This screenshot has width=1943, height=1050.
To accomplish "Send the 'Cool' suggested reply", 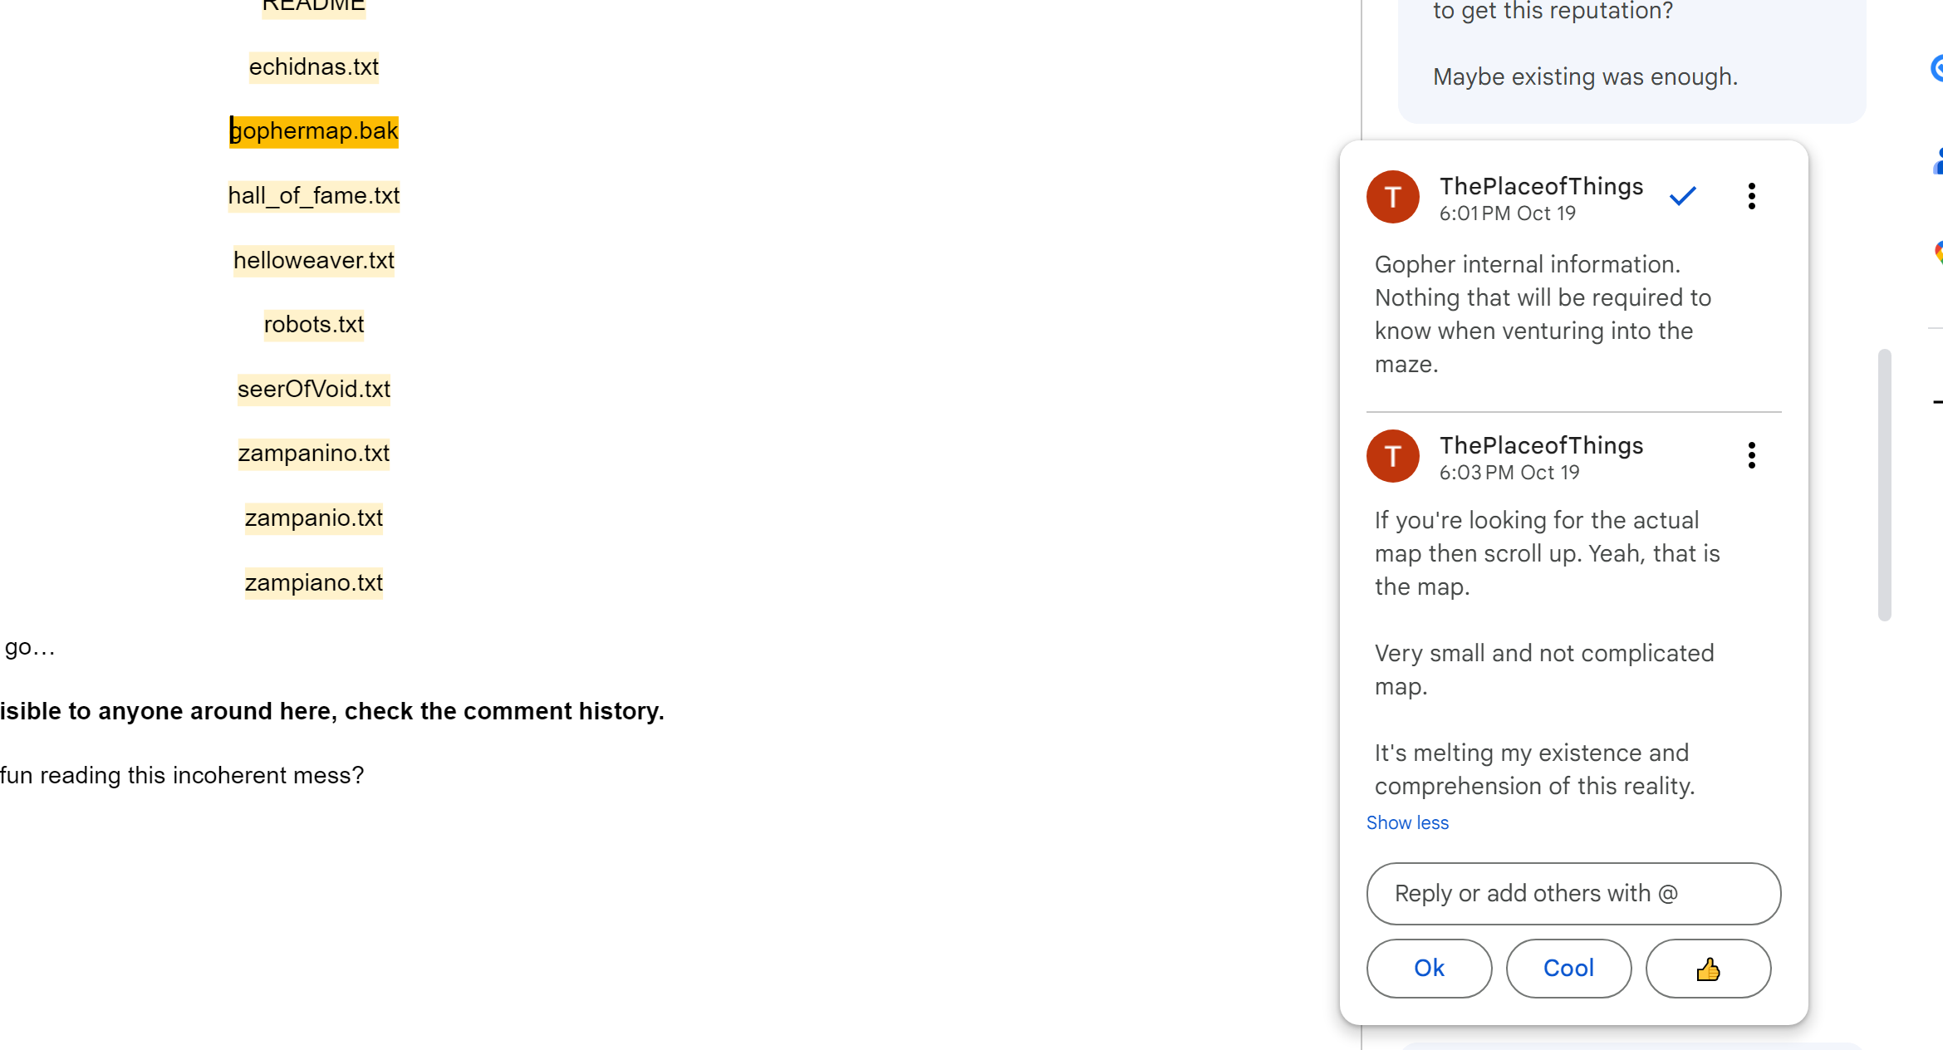I will click(x=1568, y=969).
